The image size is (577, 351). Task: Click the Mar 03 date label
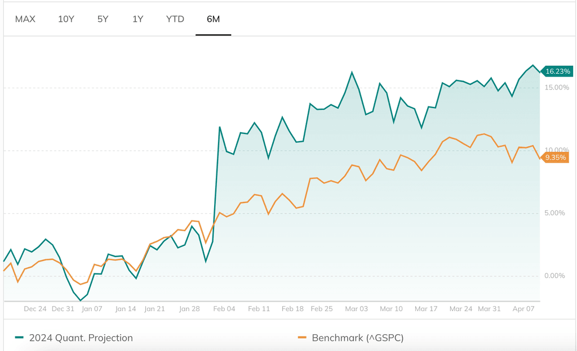click(x=356, y=309)
